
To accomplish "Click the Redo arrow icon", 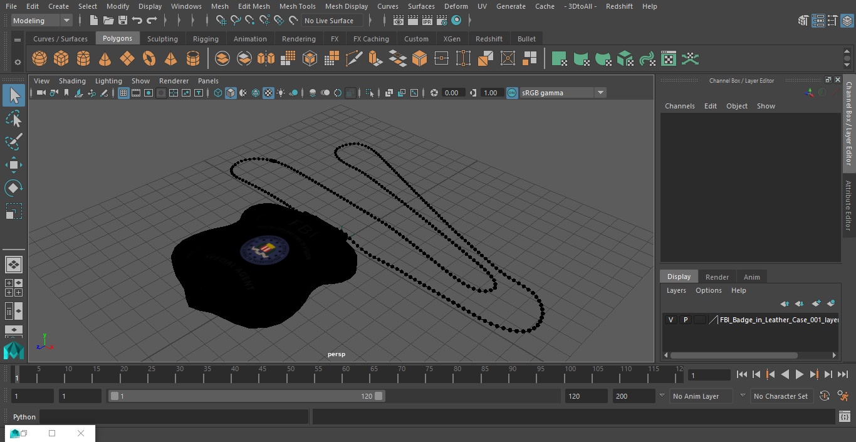I will coord(152,21).
